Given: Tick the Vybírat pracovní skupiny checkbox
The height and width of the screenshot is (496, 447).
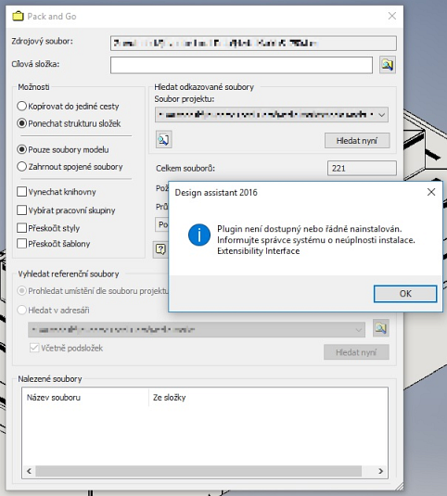Looking at the screenshot, I should (x=21, y=210).
